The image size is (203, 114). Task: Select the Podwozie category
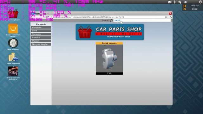[41, 34]
